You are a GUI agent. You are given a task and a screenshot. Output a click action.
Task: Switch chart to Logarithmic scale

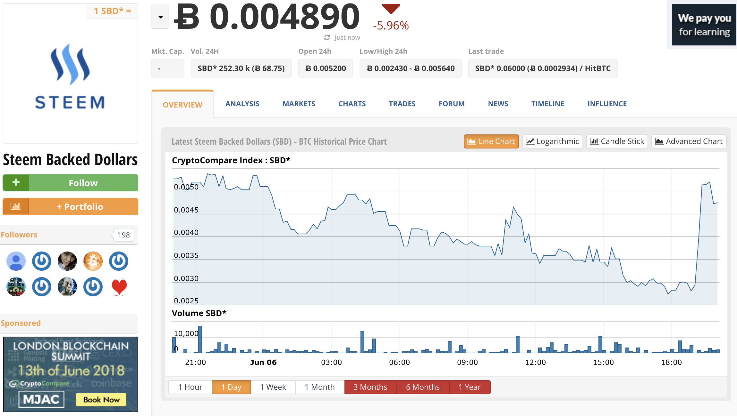coord(552,141)
